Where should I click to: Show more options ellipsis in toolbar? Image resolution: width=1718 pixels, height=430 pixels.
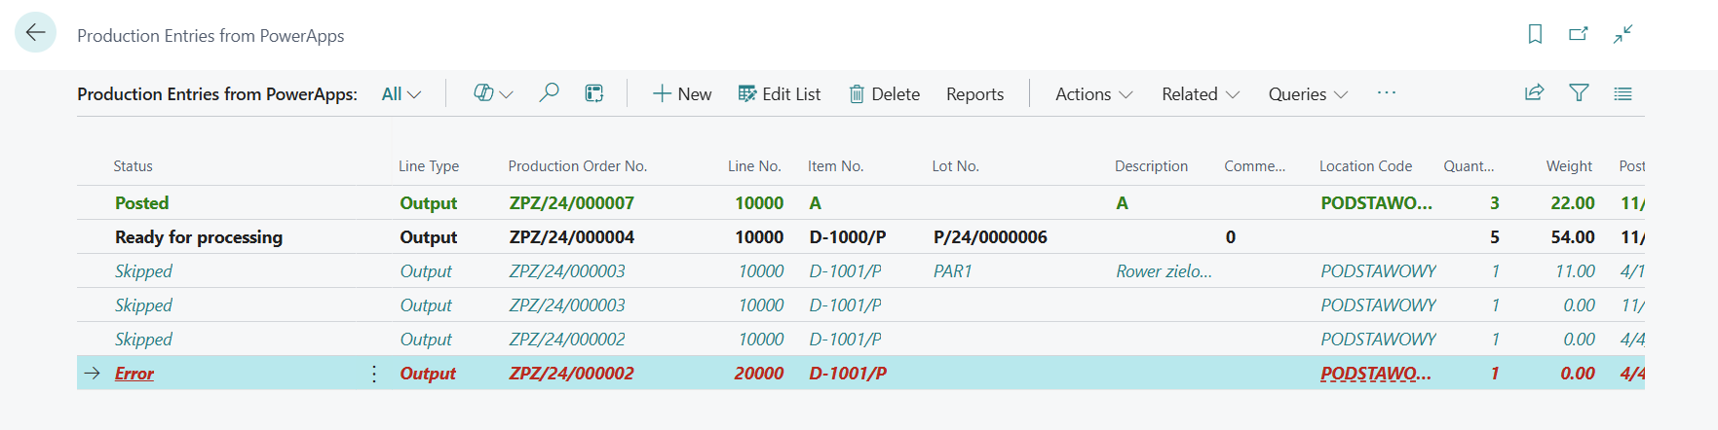click(1386, 93)
